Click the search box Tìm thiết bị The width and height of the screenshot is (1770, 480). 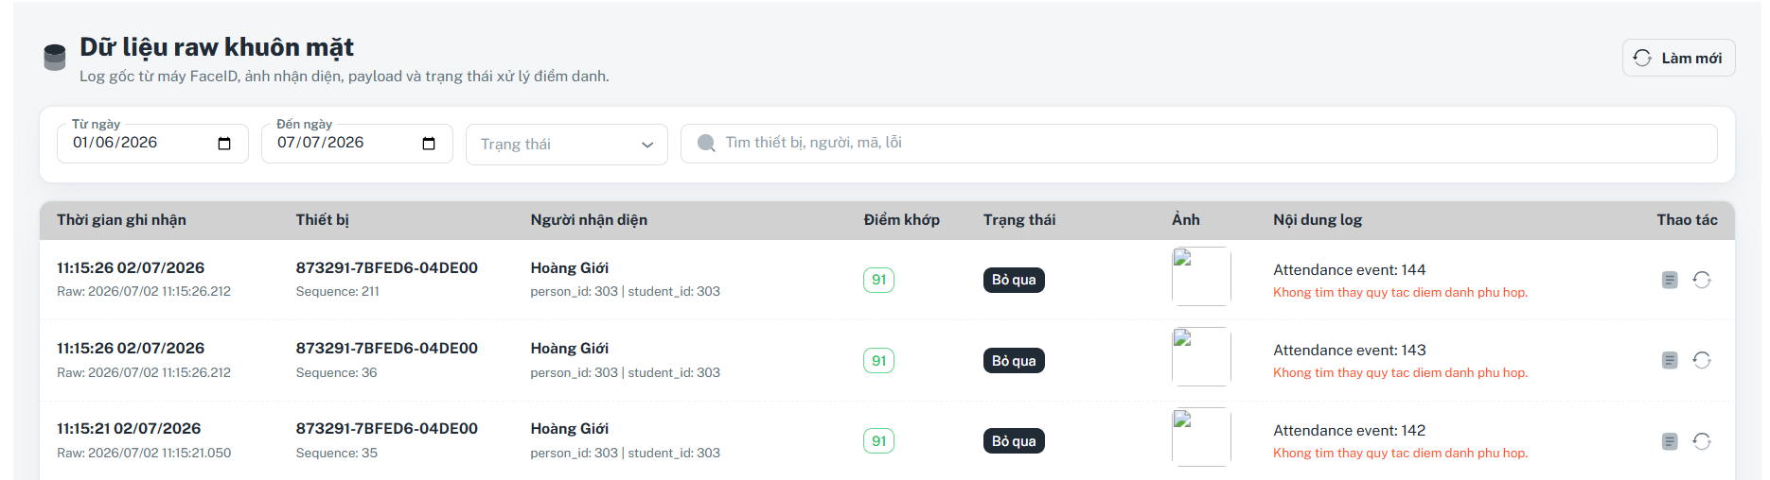pos(1199,144)
